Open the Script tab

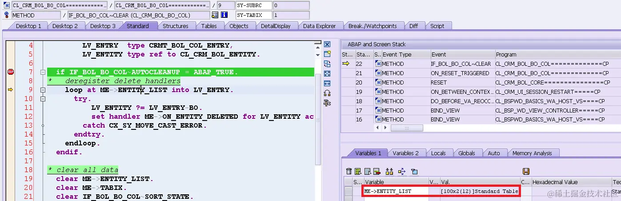(x=437, y=26)
